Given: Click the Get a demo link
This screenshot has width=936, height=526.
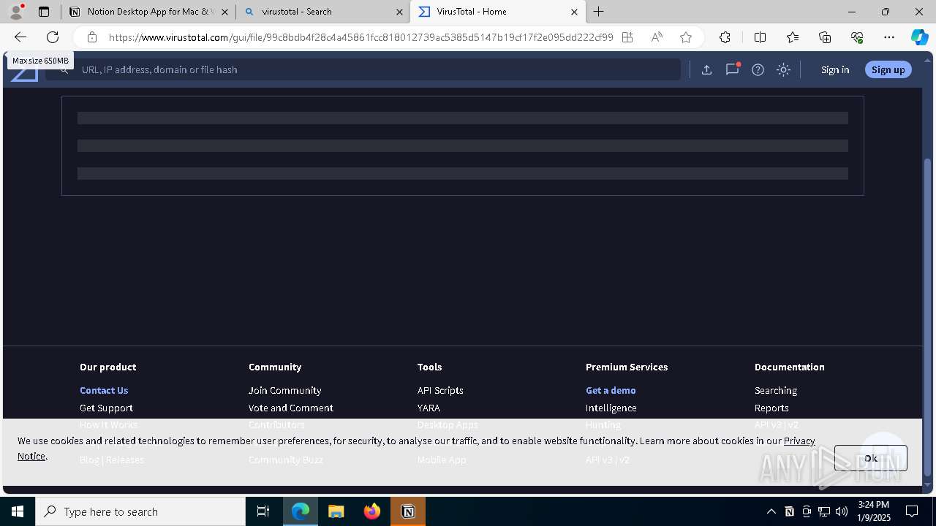Looking at the screenshot, I should (611, 390).
